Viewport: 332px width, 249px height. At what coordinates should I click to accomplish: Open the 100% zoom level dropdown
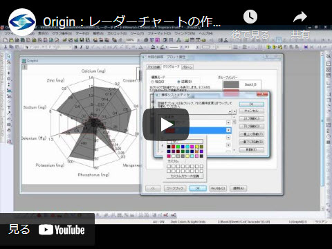click(138, 40)
